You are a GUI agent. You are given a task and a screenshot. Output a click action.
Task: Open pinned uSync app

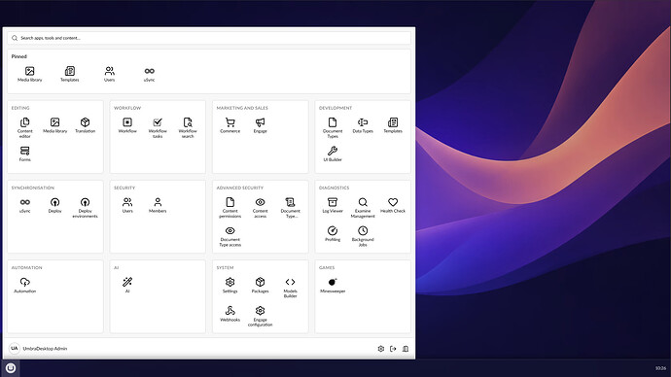[150, 74]
